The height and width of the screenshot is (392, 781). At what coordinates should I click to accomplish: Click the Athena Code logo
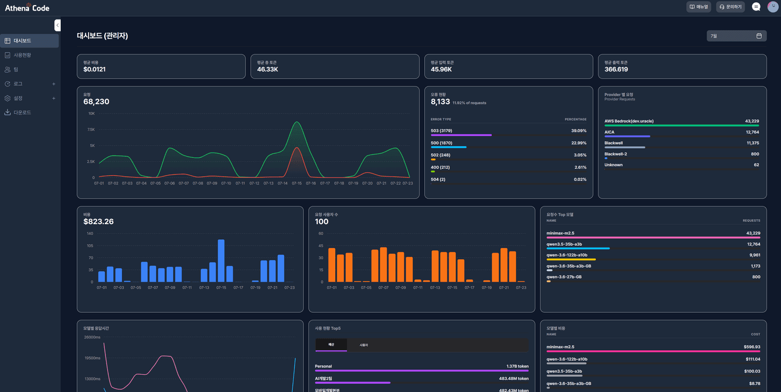(x=27, y=7)
